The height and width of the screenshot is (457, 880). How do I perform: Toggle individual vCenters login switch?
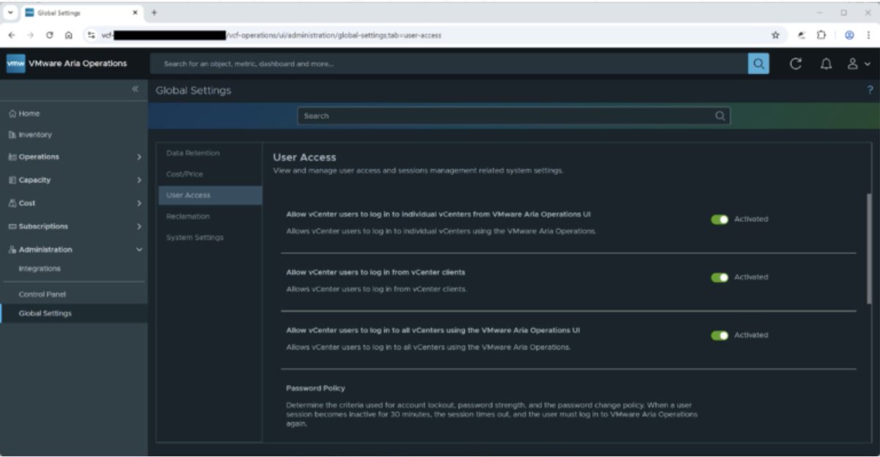click(719, 219)
